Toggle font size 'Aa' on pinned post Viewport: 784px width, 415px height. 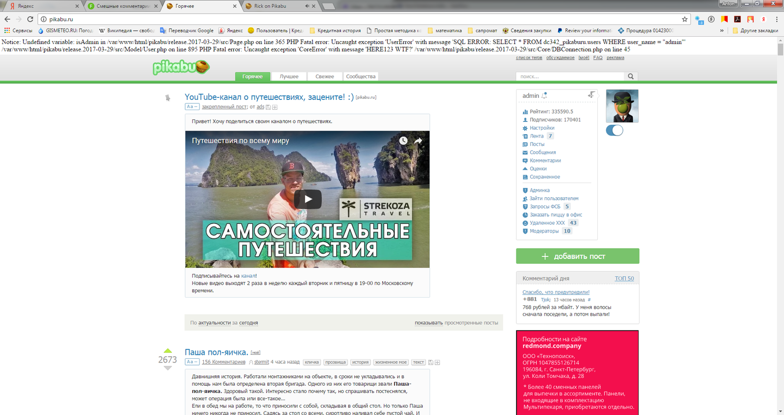click(192, 107)
